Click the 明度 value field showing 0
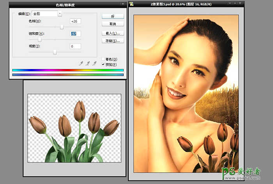Screen dimensions: 273x184 (x=75, y=46)
